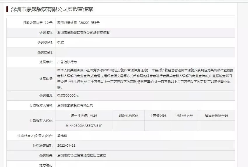The width and height of the screenshot is (248, 167).
Task: Click the 组织机构代码 column header
Action: [128, 116]
